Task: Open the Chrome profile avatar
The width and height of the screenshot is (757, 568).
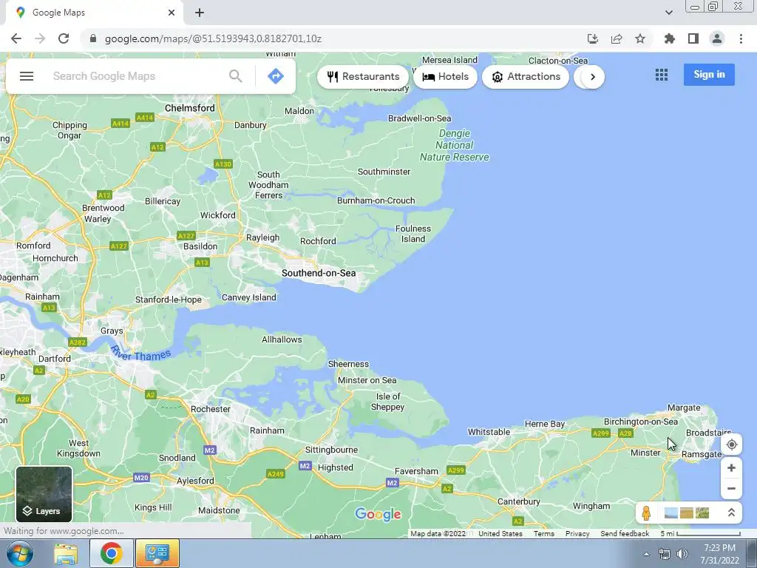Action: (x=717, y=38)
